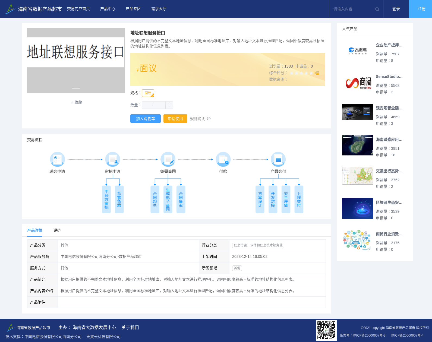Open 交易门户首页 in the navigation

[x=78, y=9]
